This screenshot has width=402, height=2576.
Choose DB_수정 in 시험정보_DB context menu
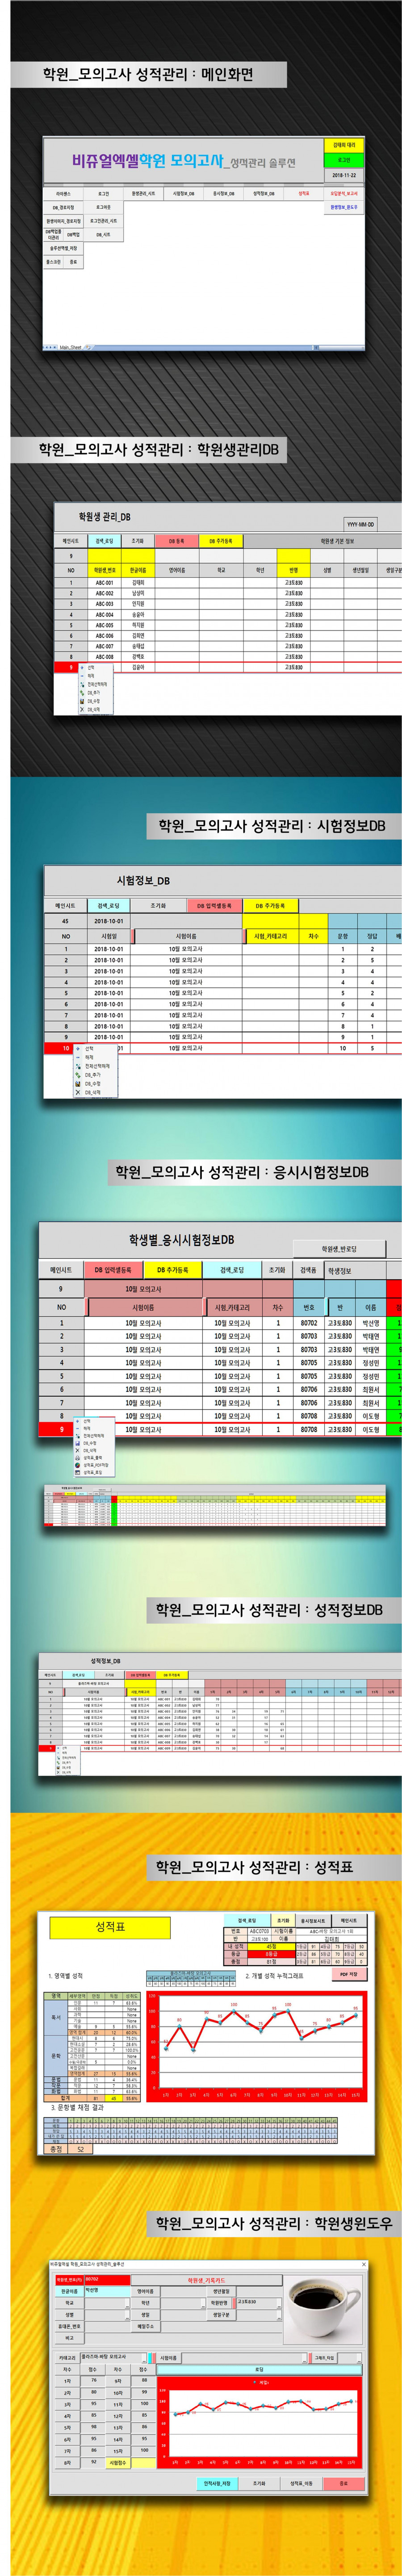(x=92, y=1083)
